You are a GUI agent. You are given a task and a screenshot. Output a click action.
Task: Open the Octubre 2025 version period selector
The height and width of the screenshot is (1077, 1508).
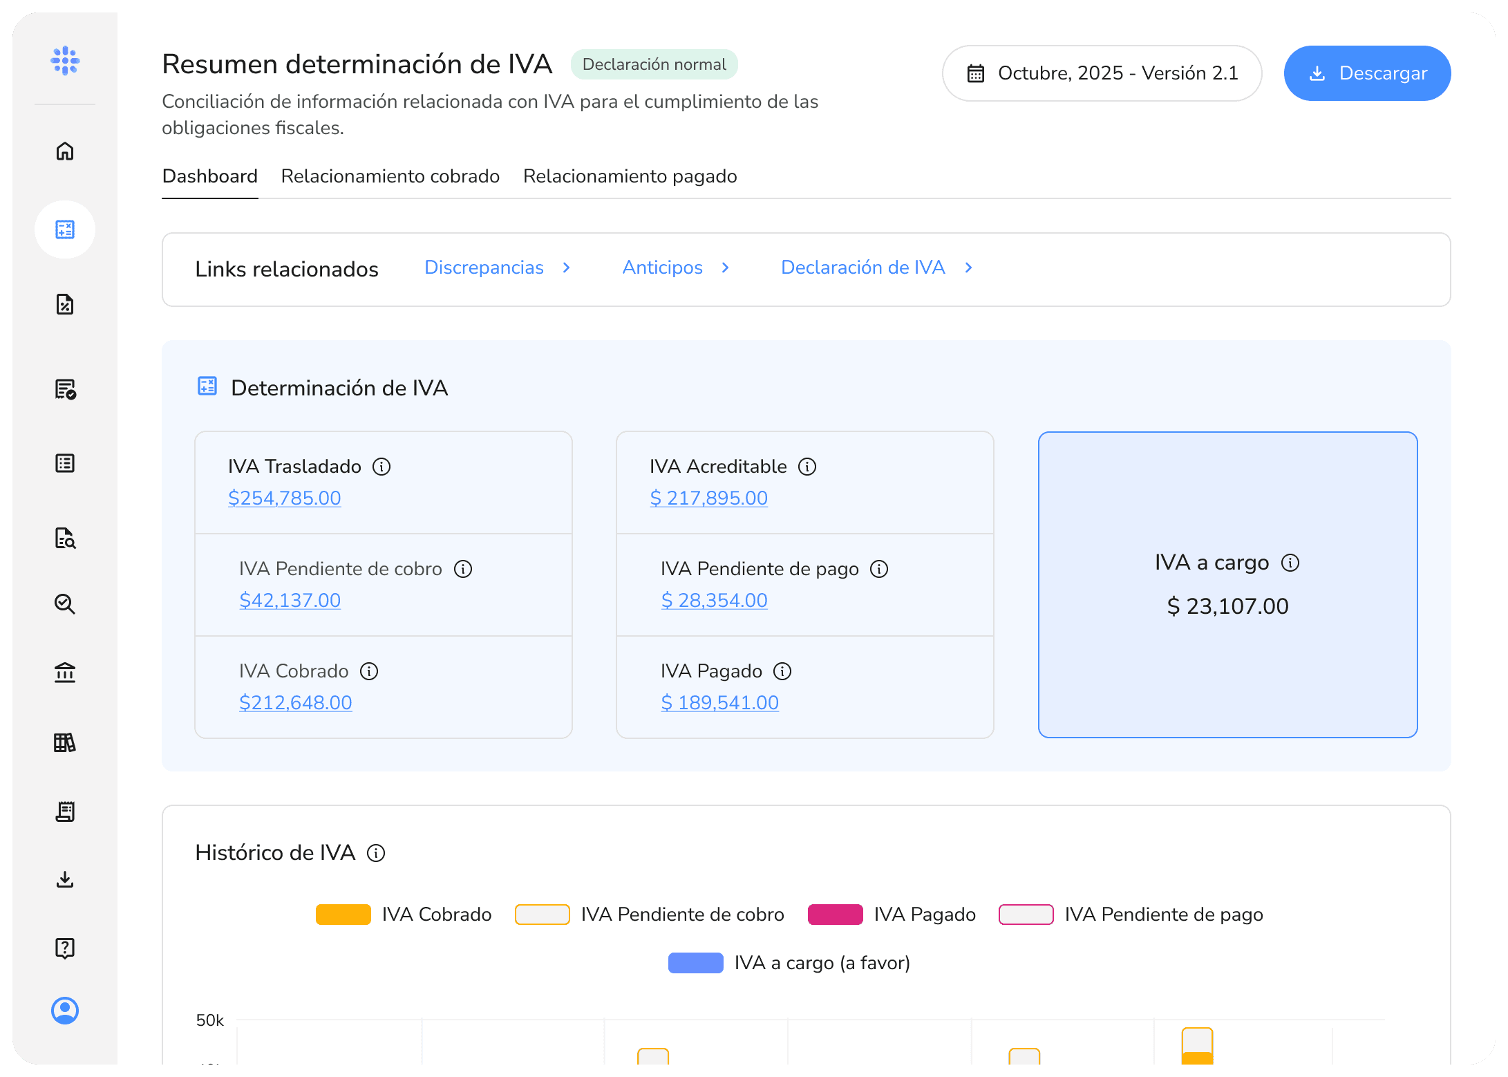pyautogui.click(x=1102, y=73)
